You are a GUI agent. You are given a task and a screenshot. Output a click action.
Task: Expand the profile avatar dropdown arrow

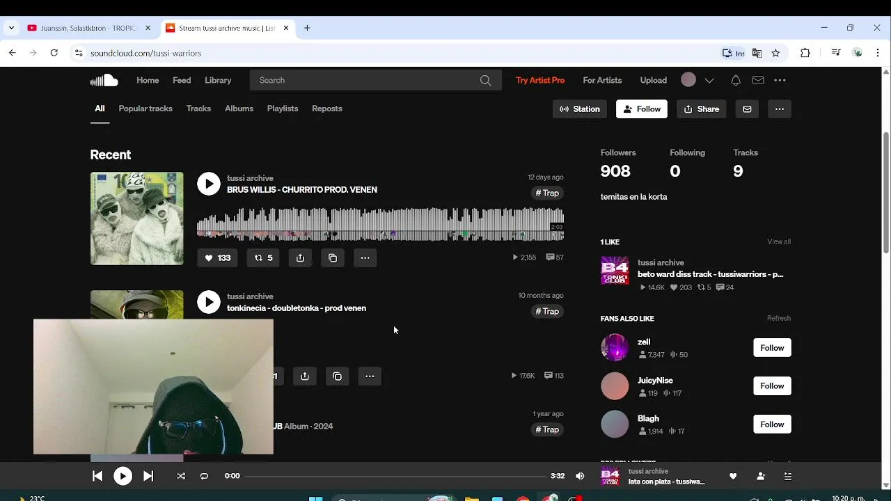709,80
